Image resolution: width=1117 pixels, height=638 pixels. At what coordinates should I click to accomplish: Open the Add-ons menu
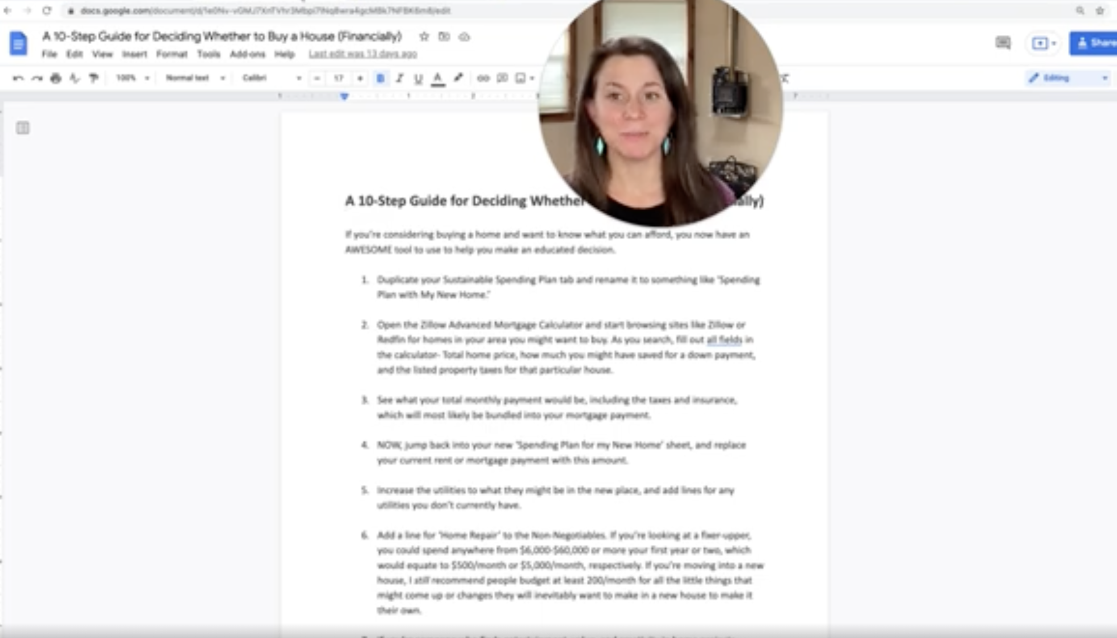coord(247,54)
